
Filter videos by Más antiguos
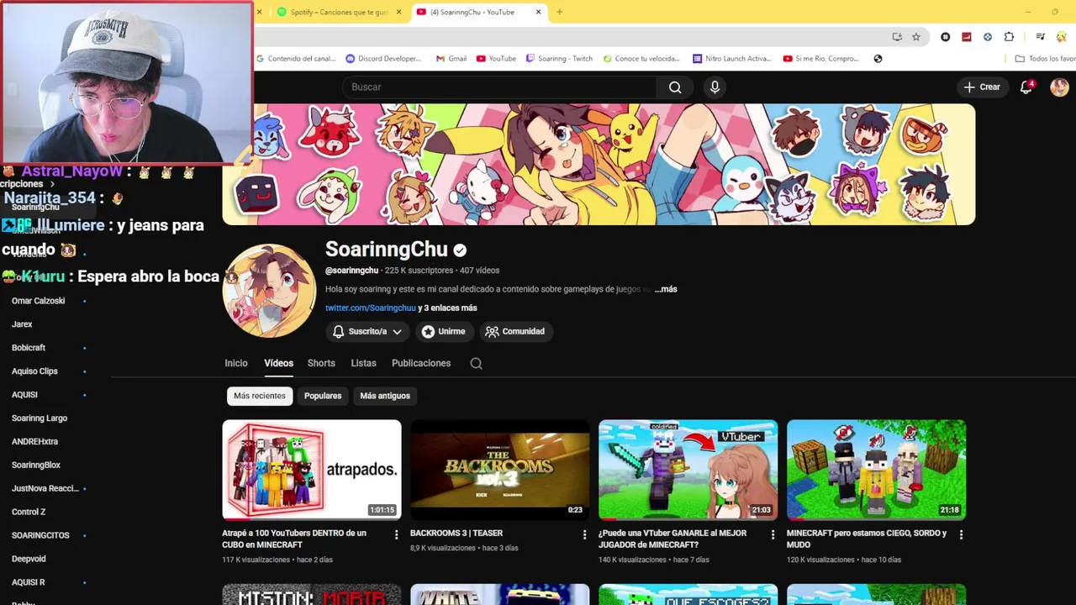click(385, 396)
